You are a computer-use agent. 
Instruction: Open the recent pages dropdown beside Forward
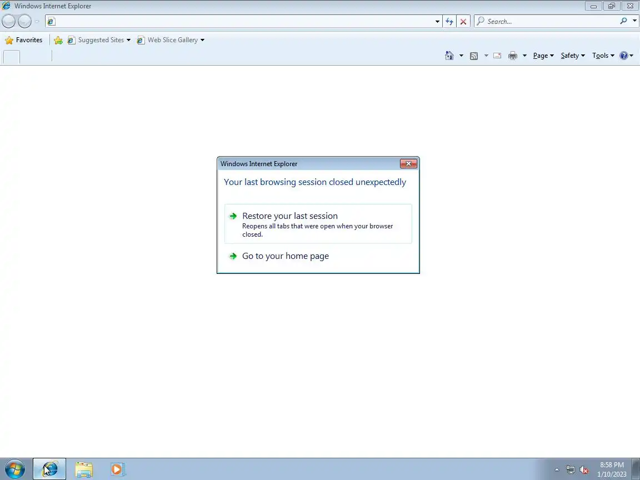[x=37, y=21]
